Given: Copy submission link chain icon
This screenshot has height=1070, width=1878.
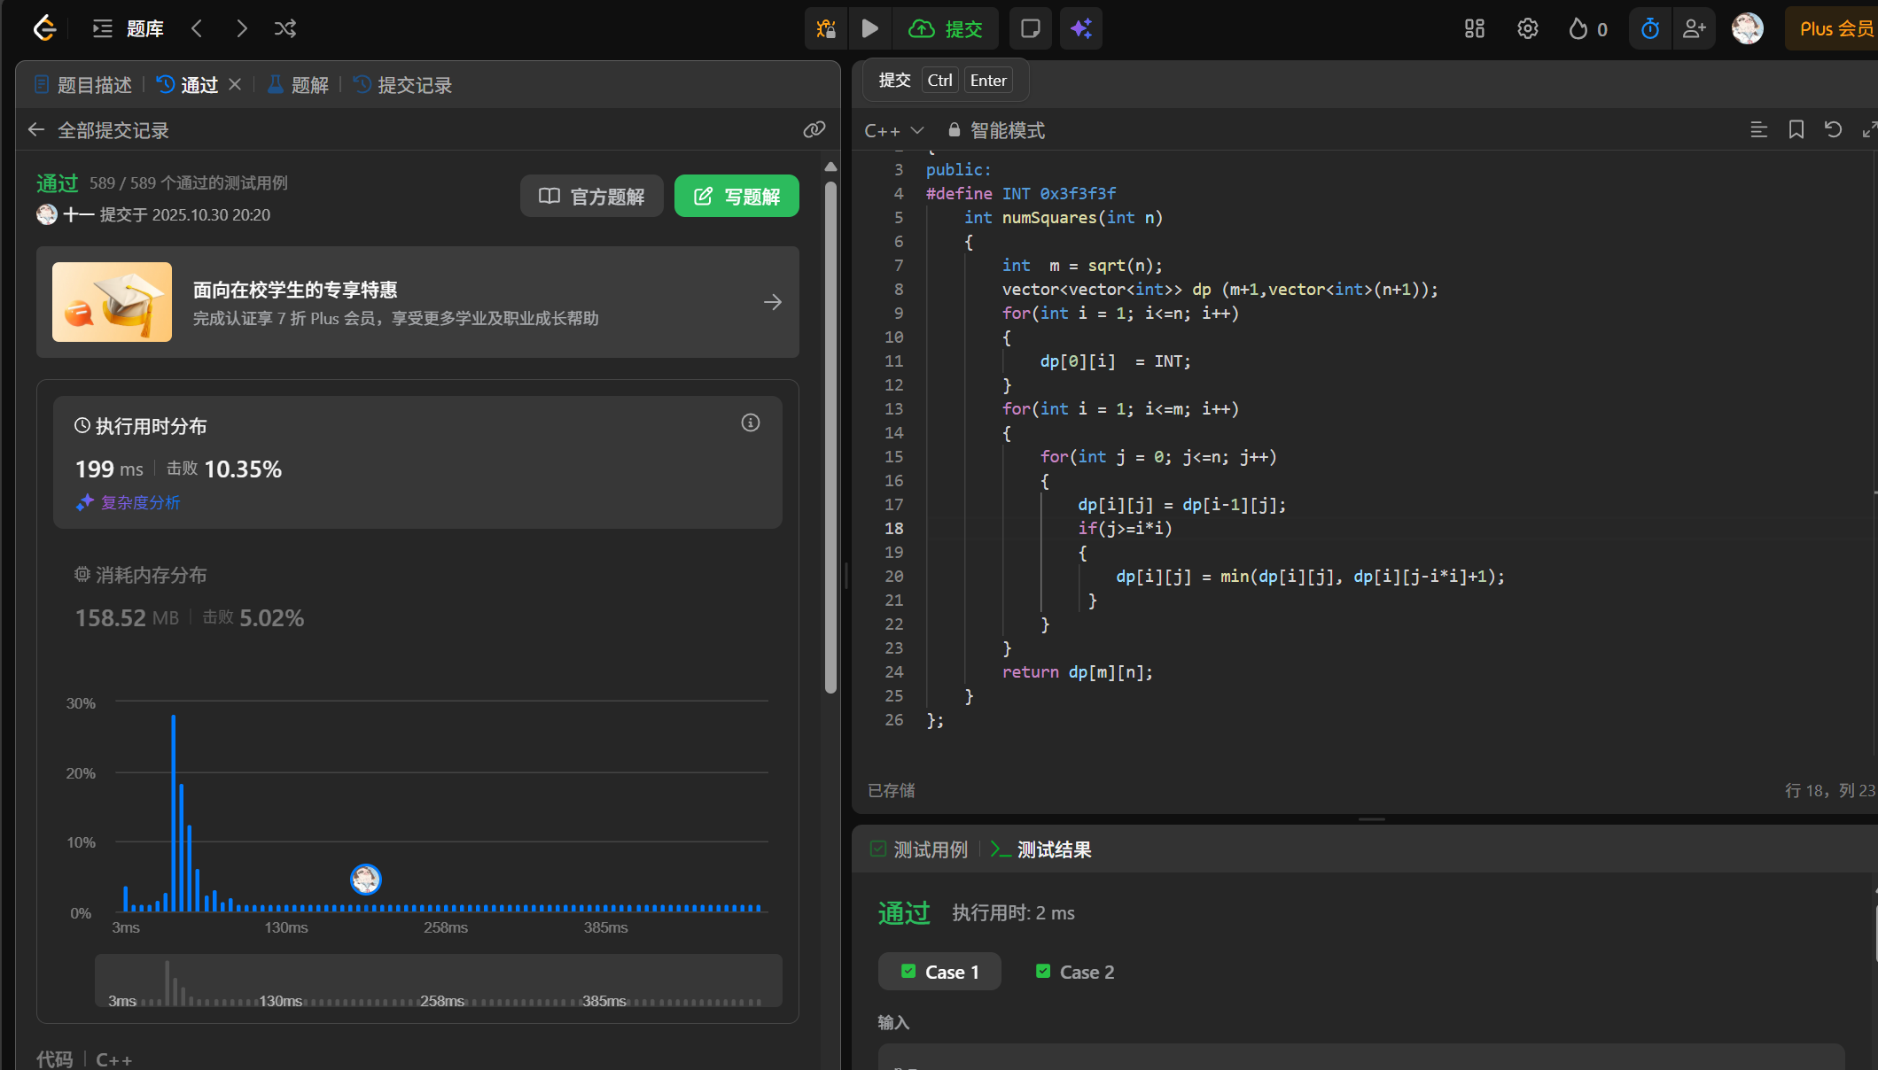Looking at the screenshot, I should [814, 130].
